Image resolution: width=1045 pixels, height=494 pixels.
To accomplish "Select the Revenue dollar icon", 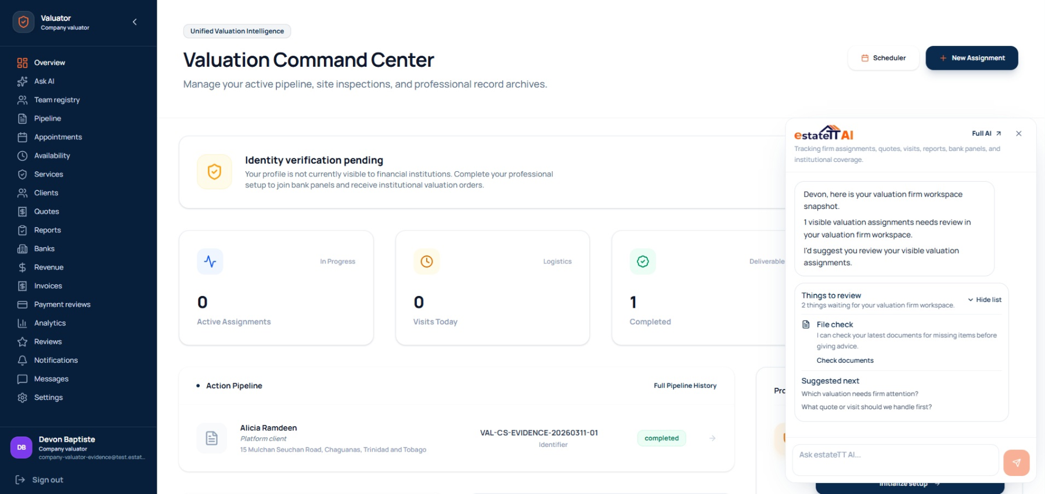I will pos(22,267).
